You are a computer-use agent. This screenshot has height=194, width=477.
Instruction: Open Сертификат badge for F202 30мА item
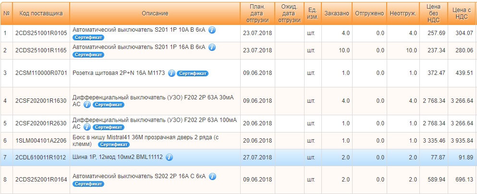pyautogui.click(x=108, y=105)
